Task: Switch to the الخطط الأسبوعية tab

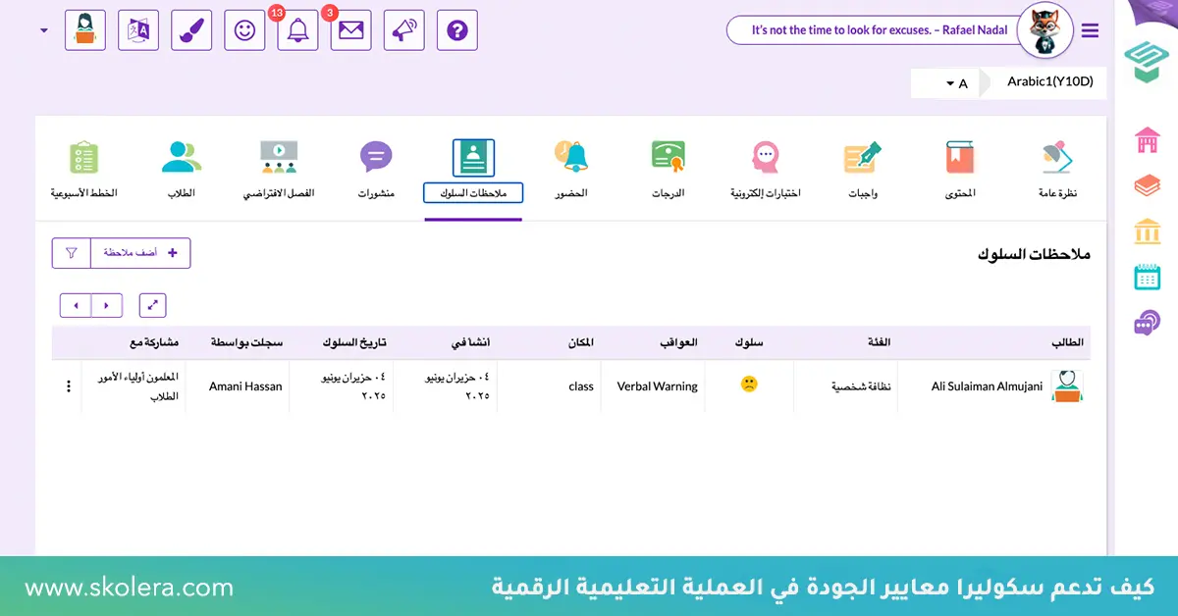Action: click(x=84, y=169)
